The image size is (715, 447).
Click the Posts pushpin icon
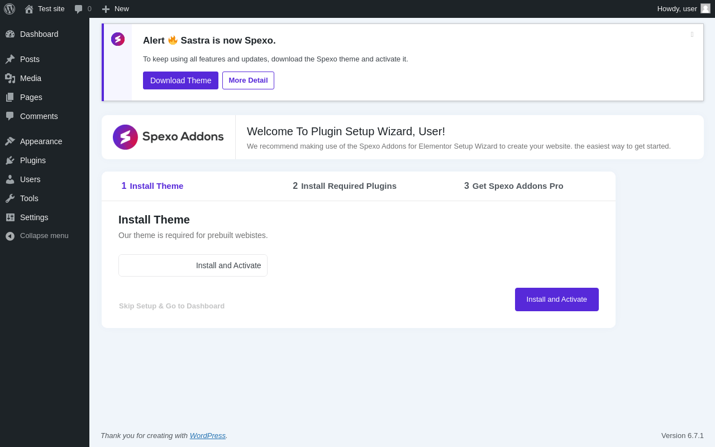(x=10, y=59)
